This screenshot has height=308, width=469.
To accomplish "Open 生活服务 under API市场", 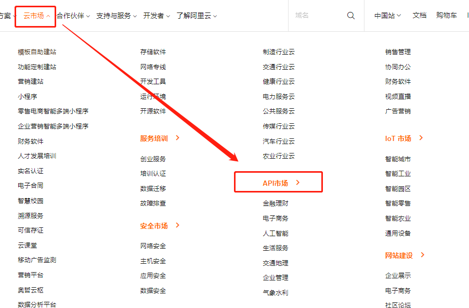I will coord(276,248).
